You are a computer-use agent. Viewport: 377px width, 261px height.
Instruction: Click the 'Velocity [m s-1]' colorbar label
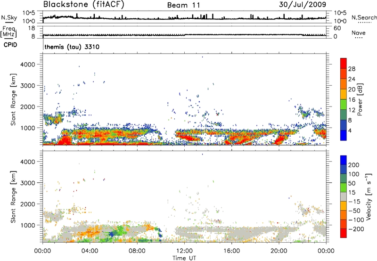coord(369,196)
